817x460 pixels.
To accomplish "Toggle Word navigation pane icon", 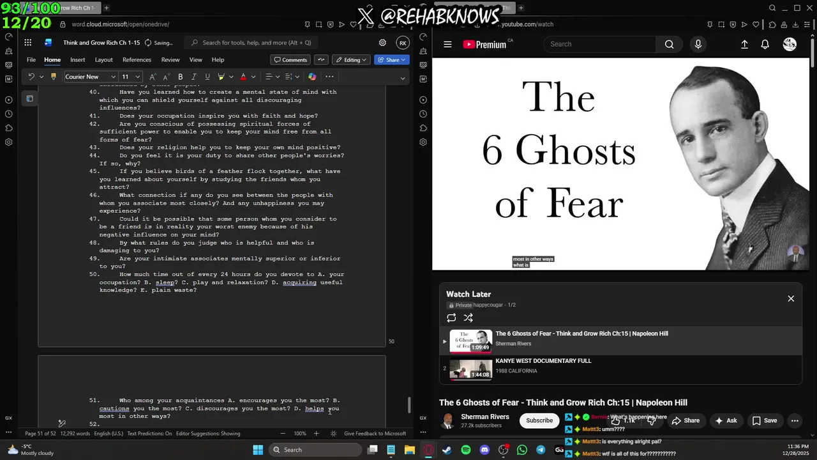I will (x=29, y=98).
